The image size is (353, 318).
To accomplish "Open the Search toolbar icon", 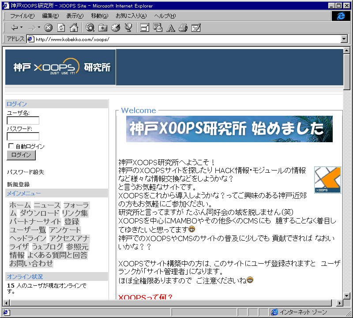I will [90, 28].
